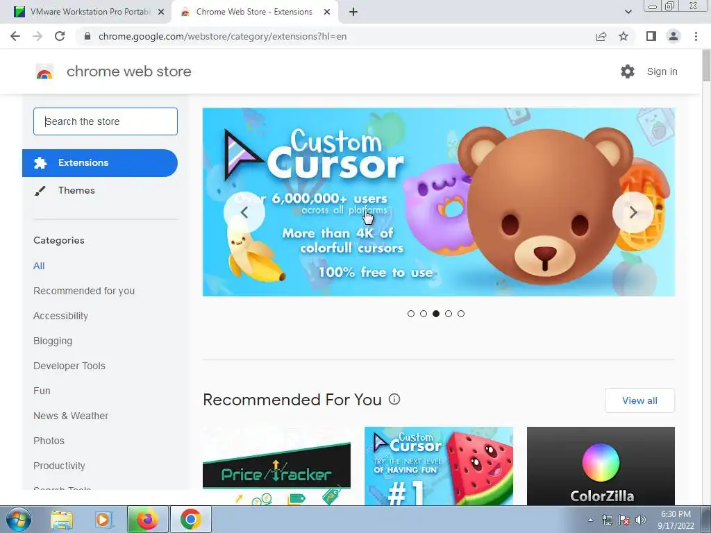
Task: Close the VMware Workstation Pro tab
Action: (x=161, y=12)
